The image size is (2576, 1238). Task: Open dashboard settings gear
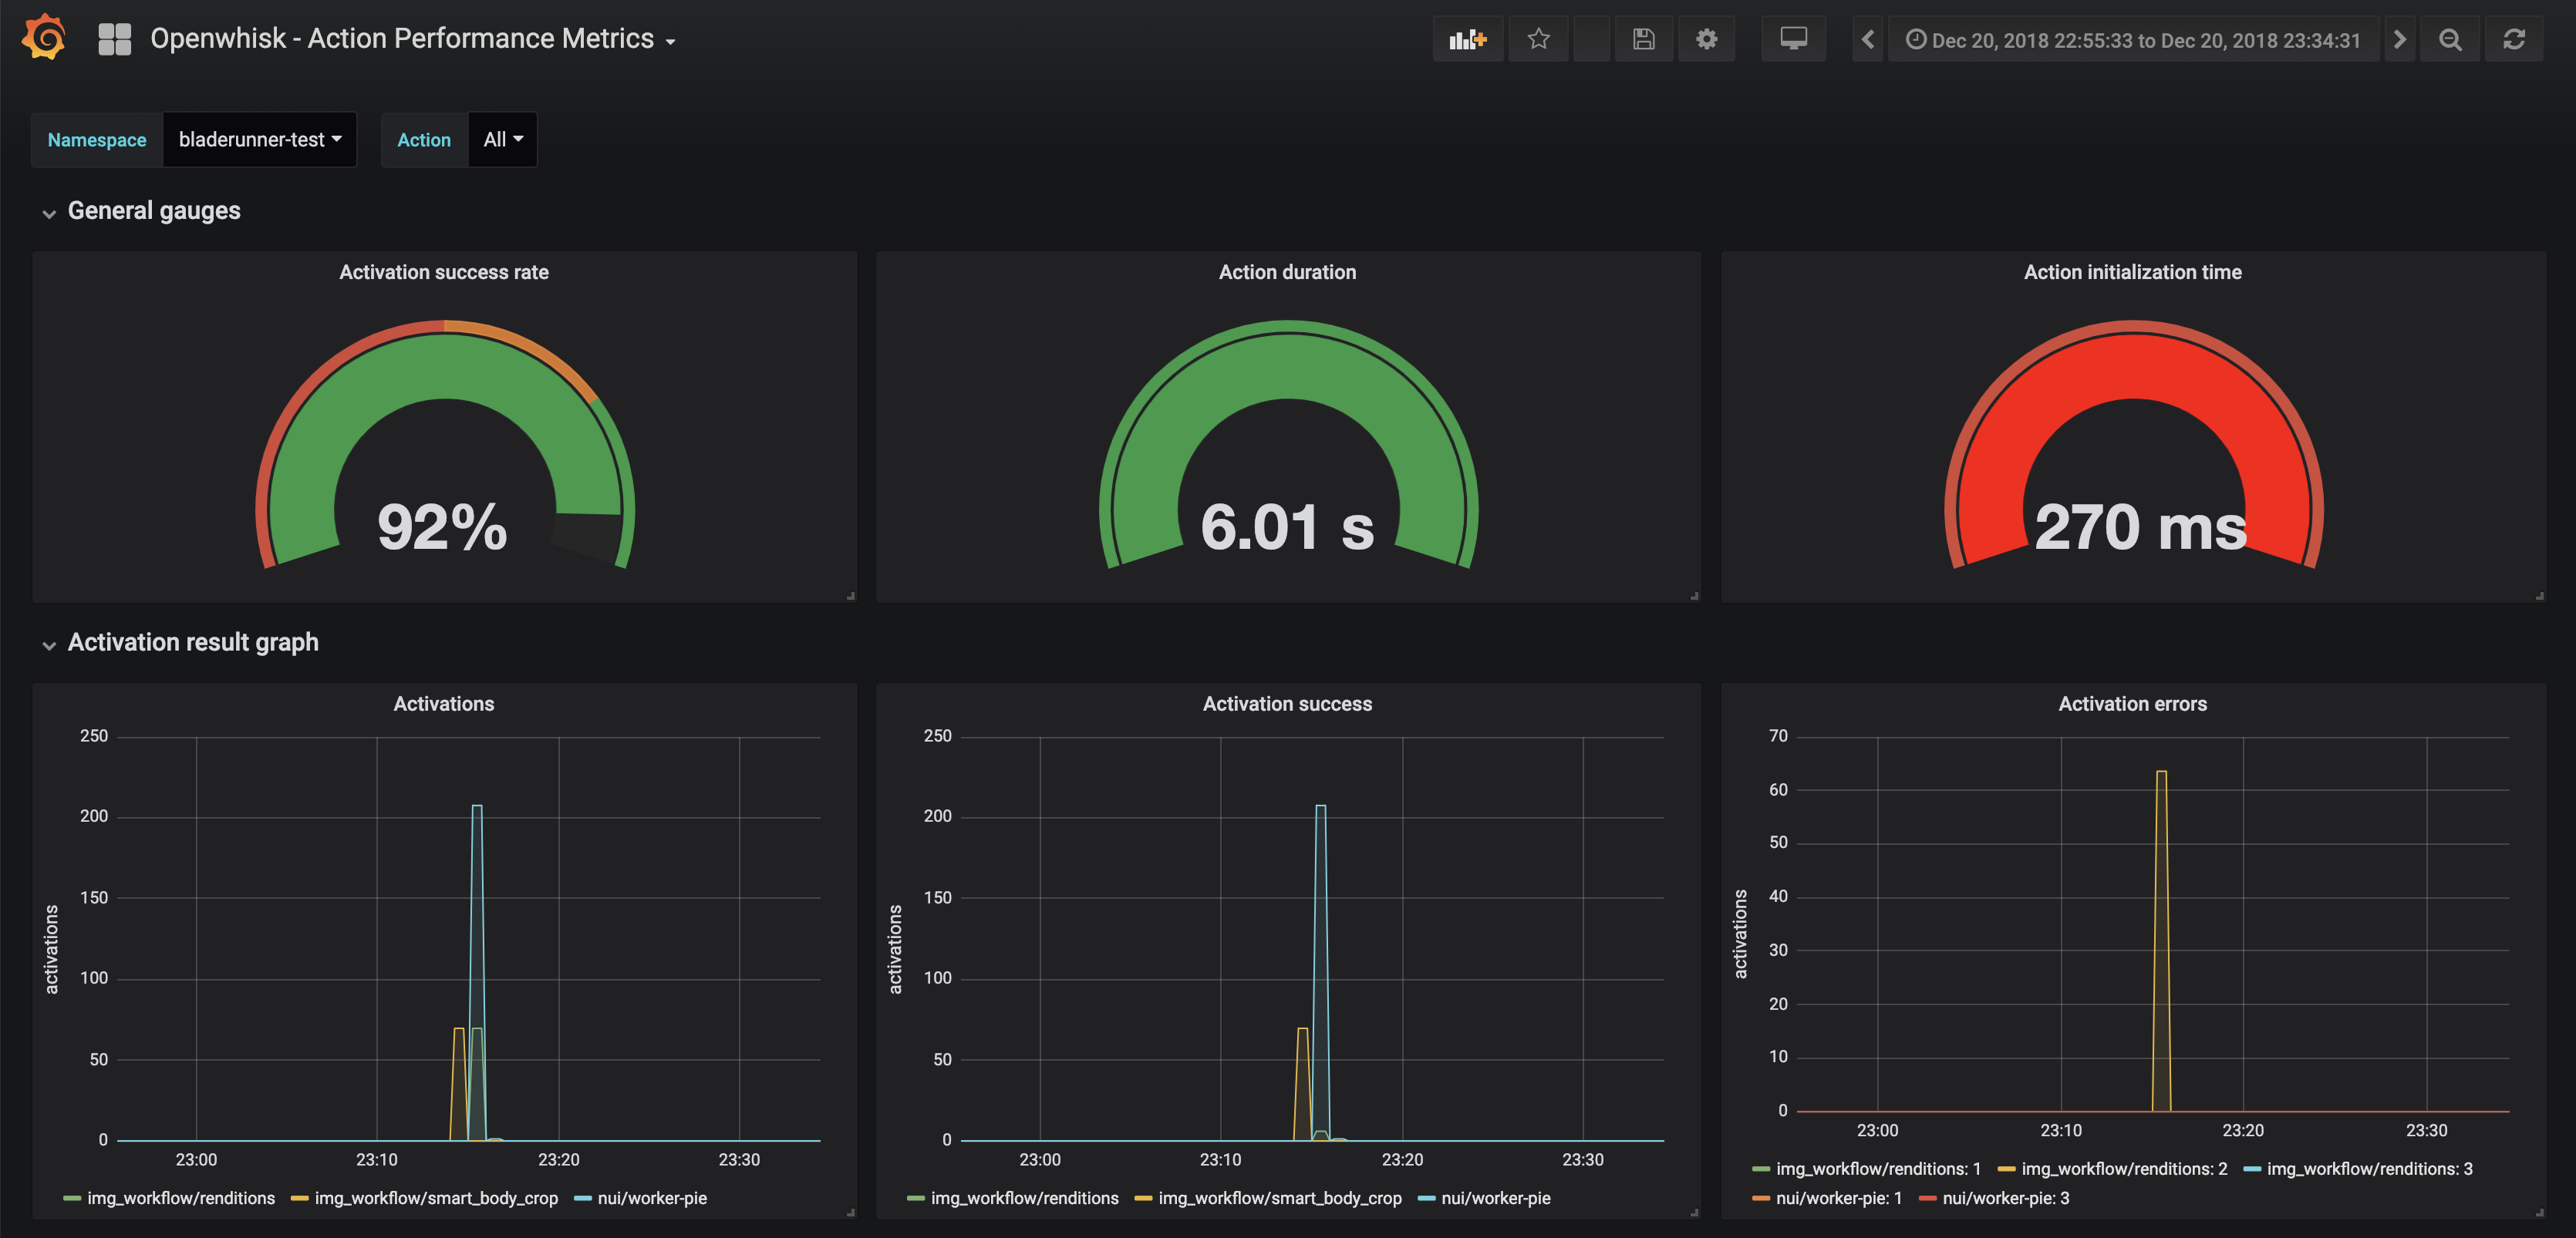click(1706, 39)
